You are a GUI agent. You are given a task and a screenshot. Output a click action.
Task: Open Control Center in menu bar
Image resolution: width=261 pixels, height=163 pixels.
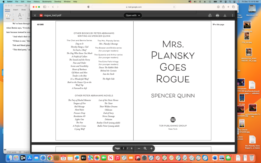click(x=234, y=2)
